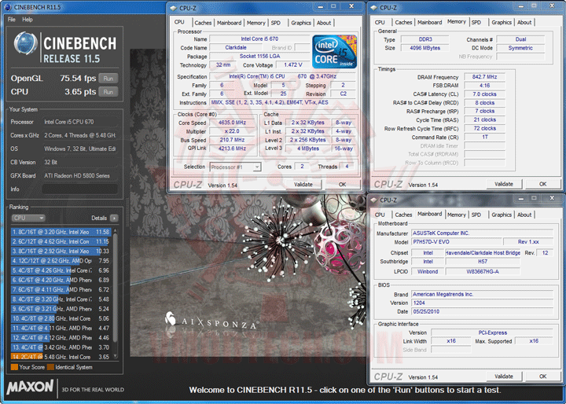The width and height of the screenshot is (566, 404).
Task: Open the File menu in Cinebench
Action: 12,20
